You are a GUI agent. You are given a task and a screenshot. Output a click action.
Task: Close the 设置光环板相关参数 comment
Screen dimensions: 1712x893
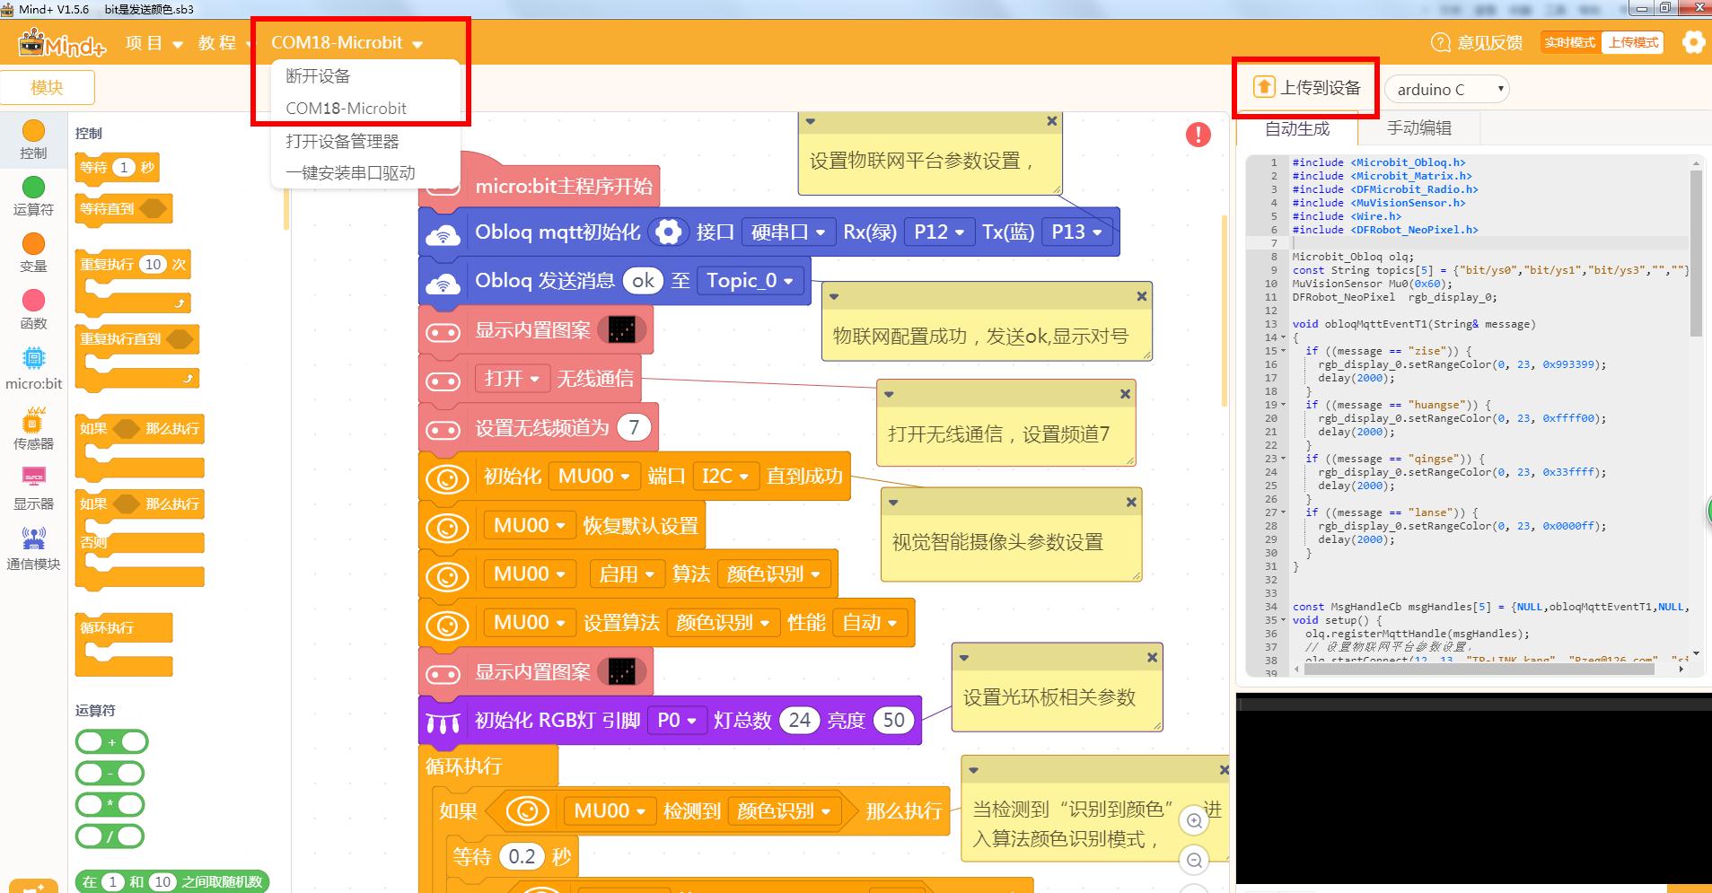1152,658
